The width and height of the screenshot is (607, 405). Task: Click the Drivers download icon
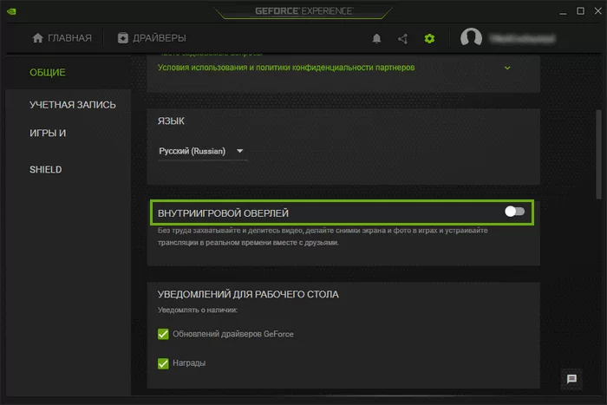click(x=123, y=38)
